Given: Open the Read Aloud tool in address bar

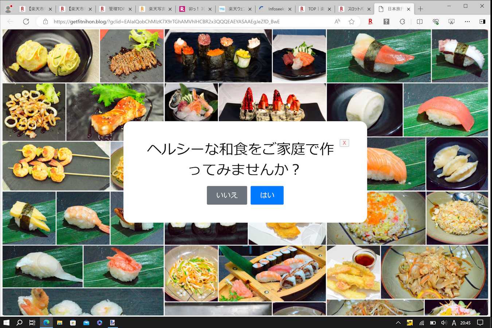Looking at the screenshot, I should pos(337,22).
